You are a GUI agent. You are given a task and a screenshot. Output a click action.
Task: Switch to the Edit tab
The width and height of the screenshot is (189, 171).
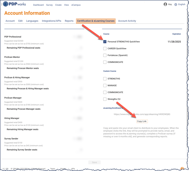point(20,21)
